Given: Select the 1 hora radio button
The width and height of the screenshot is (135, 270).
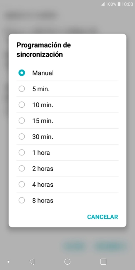Looking at the screenshot, I should pyautogui.click(x=22, y=152).
